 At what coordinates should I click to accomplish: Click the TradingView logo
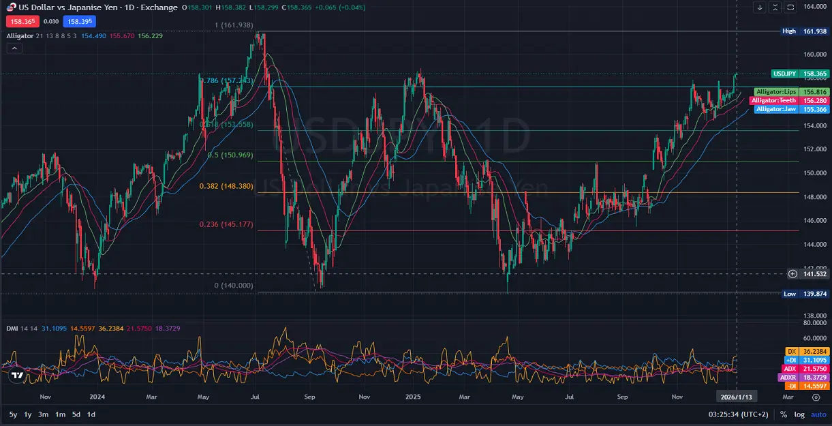point(18,375)
